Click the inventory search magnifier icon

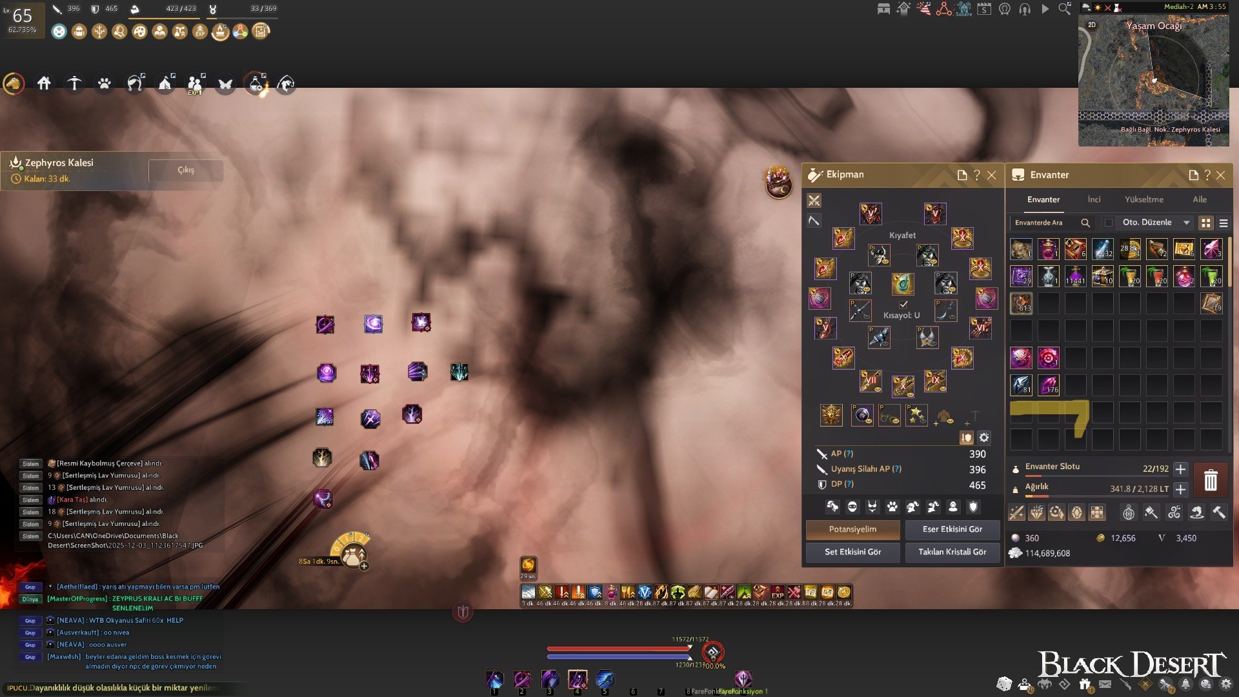click(1085, 223)
